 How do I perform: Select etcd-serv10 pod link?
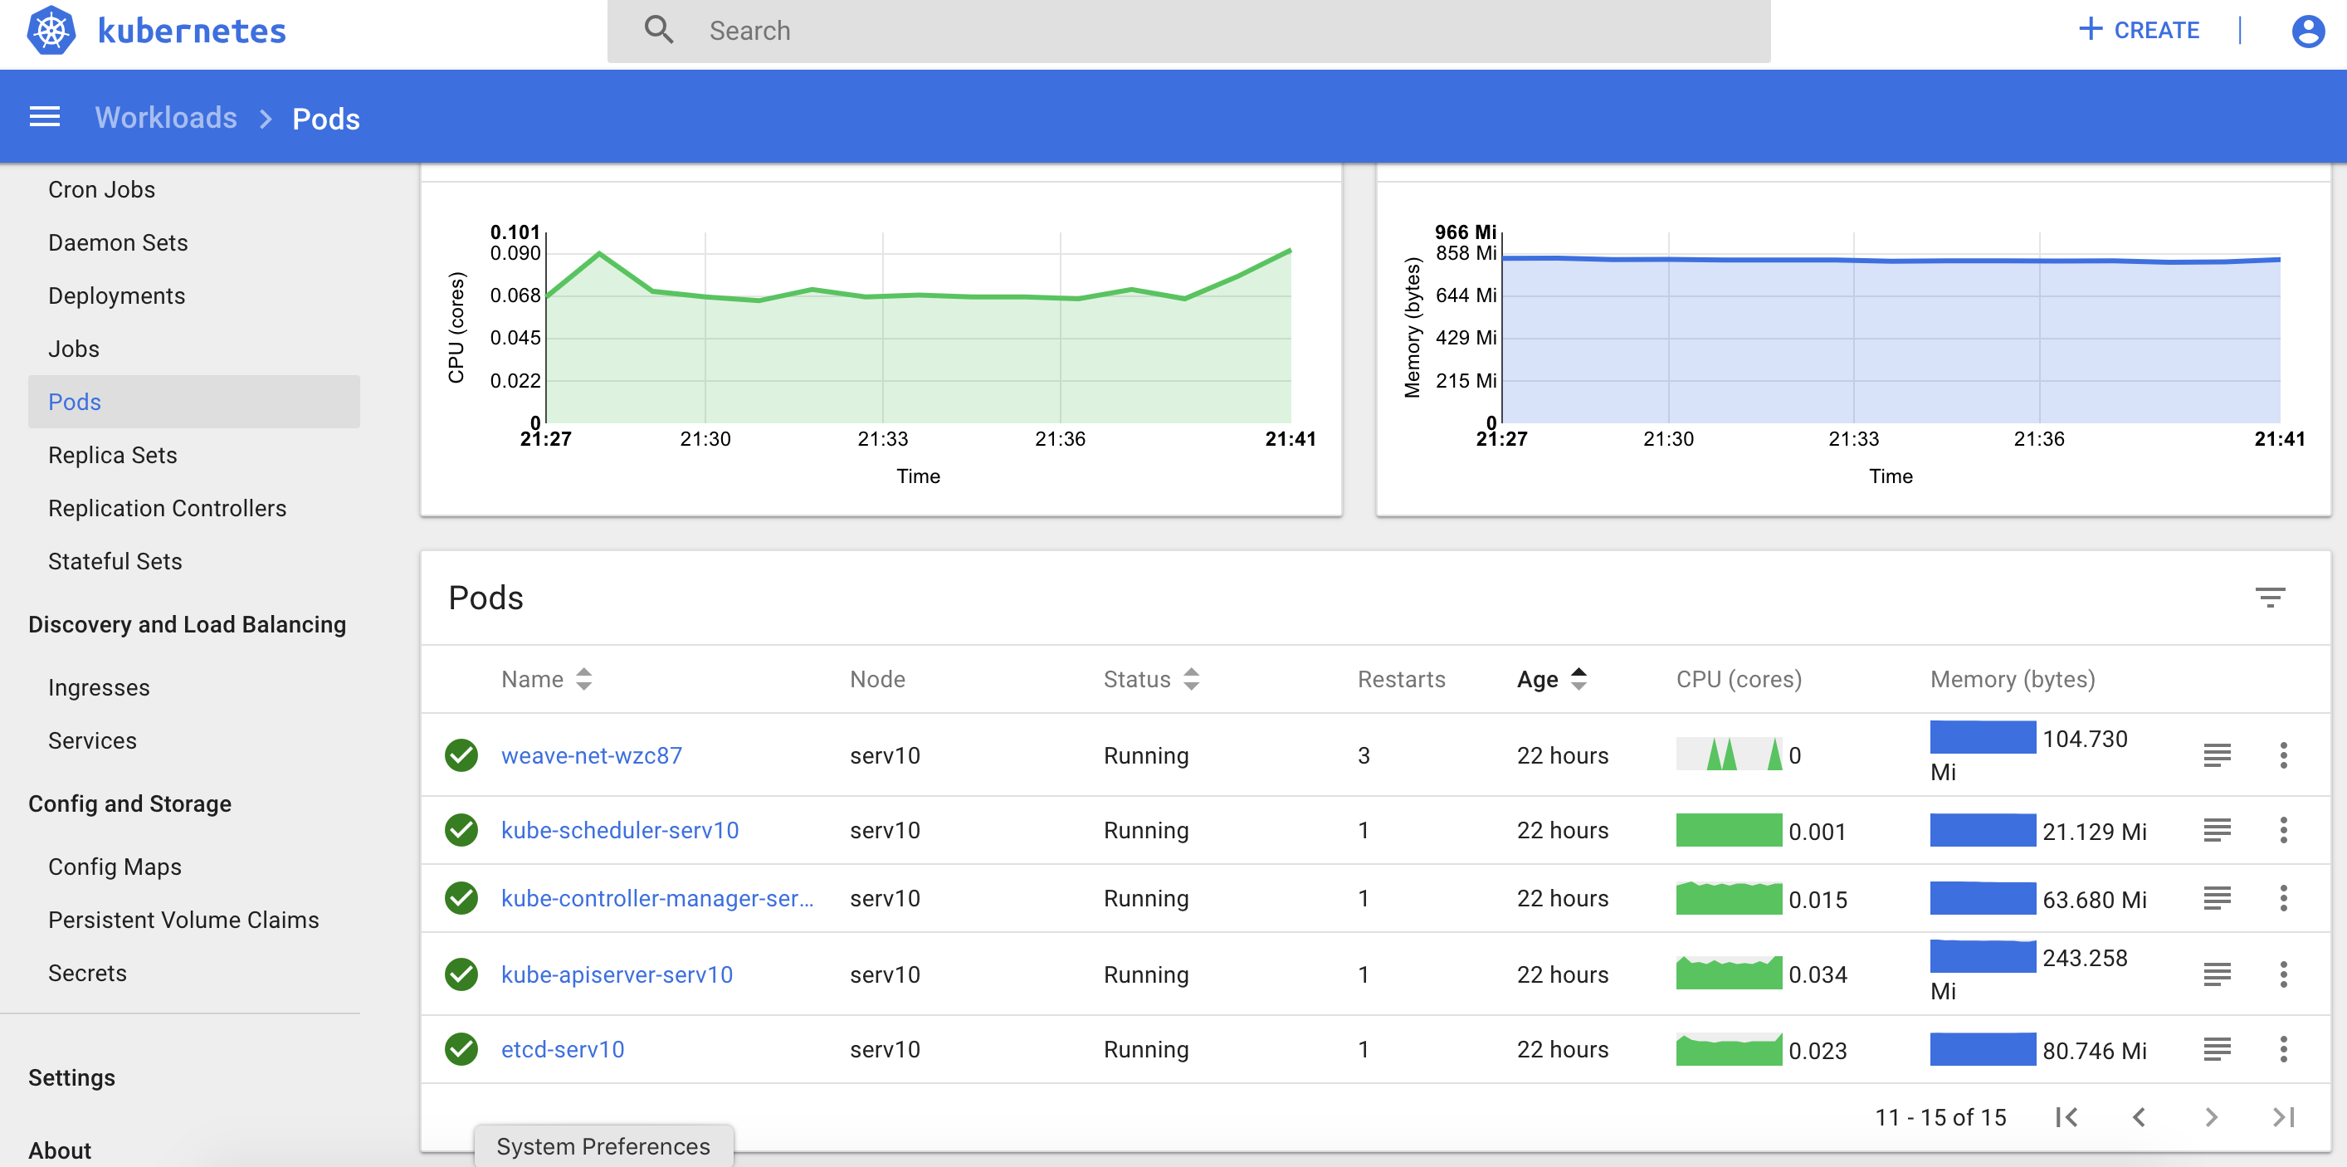563,1049
